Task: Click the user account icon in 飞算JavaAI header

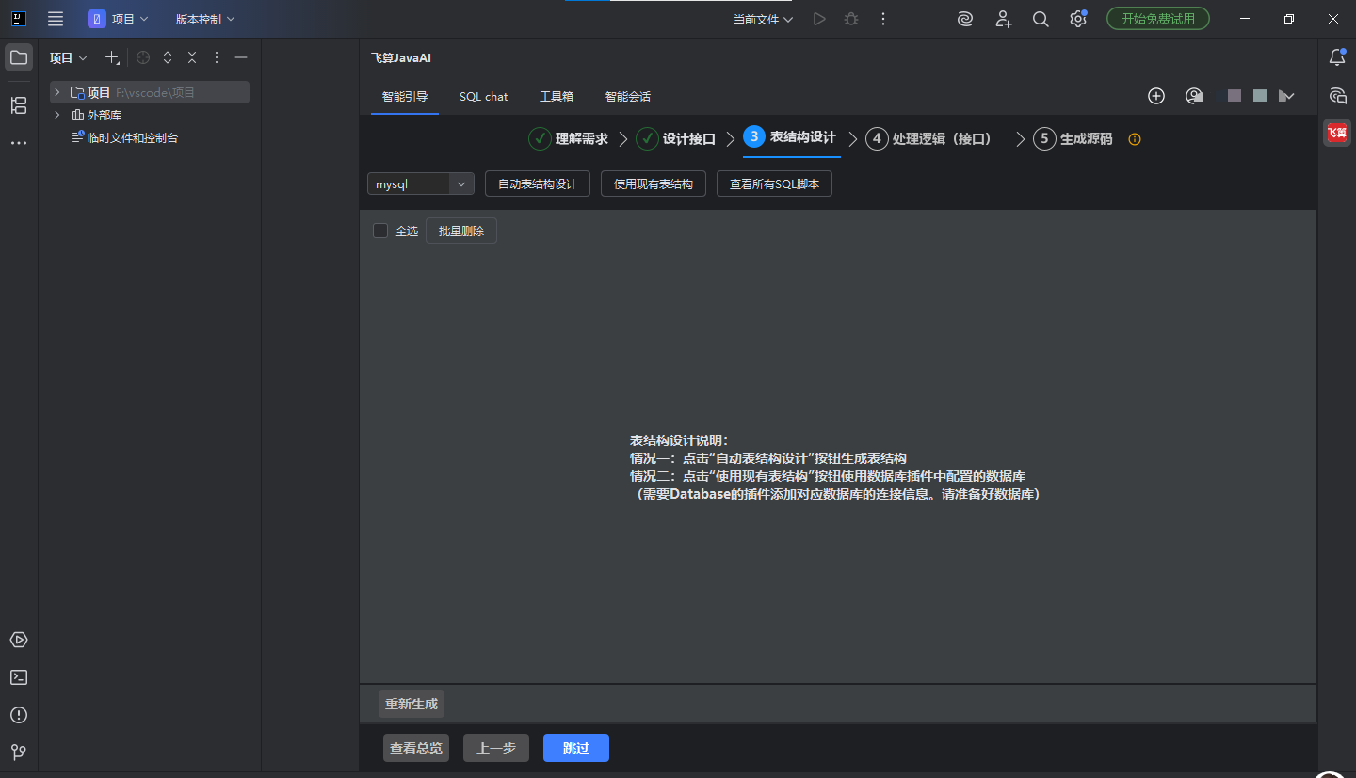Action: click(1194, 96)
